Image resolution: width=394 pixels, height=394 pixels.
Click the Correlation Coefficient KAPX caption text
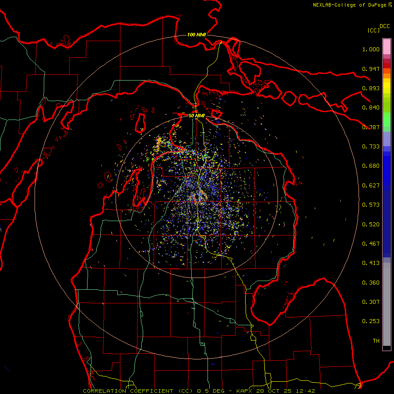pos(199,391)
